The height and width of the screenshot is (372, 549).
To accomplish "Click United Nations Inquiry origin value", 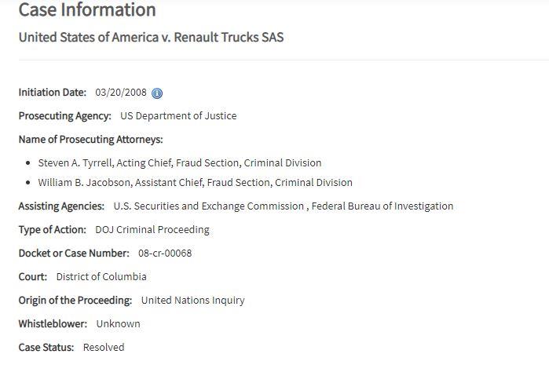I will [x=192, y=301].
